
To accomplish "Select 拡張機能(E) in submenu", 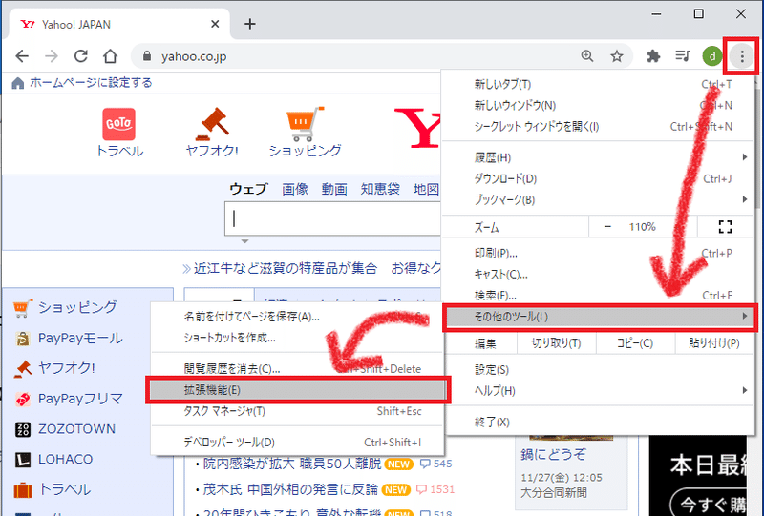I will (297, 390).
